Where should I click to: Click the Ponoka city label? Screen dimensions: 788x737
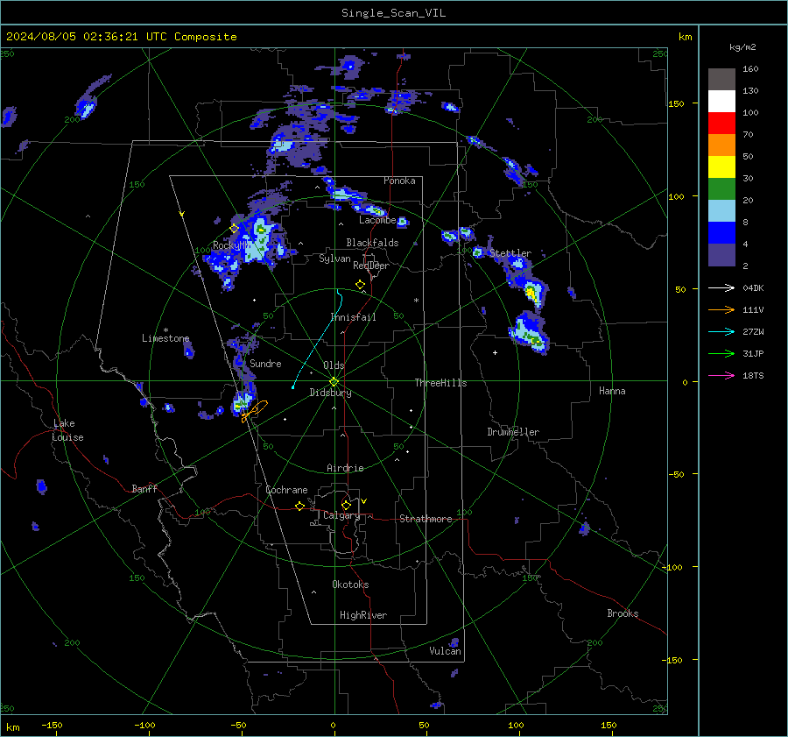point(399,181)
